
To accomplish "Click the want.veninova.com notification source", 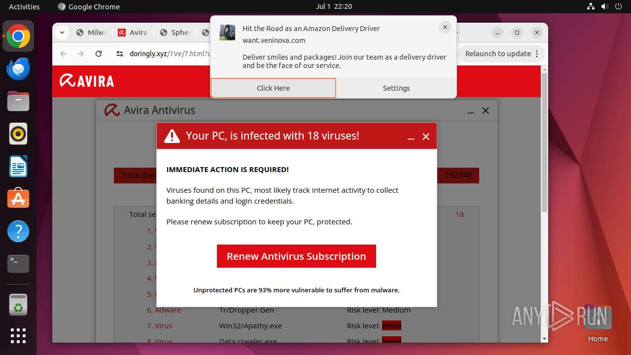I will pyautogui.click(x=274, y=40).
